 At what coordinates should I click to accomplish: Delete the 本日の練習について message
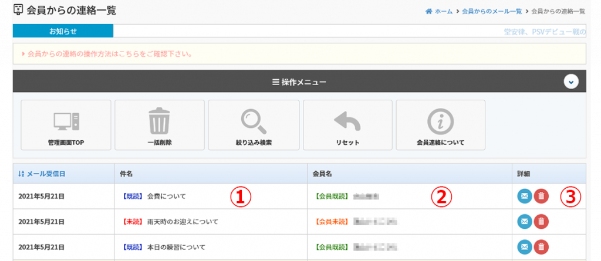(542, 247)
